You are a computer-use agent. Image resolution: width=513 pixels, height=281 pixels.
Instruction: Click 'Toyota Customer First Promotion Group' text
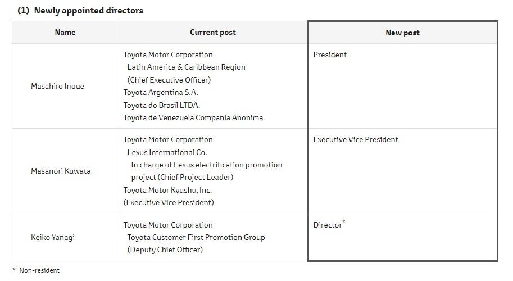point(196,237)
